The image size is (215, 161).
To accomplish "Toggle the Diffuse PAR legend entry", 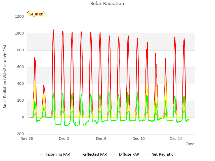I will 126,154.
